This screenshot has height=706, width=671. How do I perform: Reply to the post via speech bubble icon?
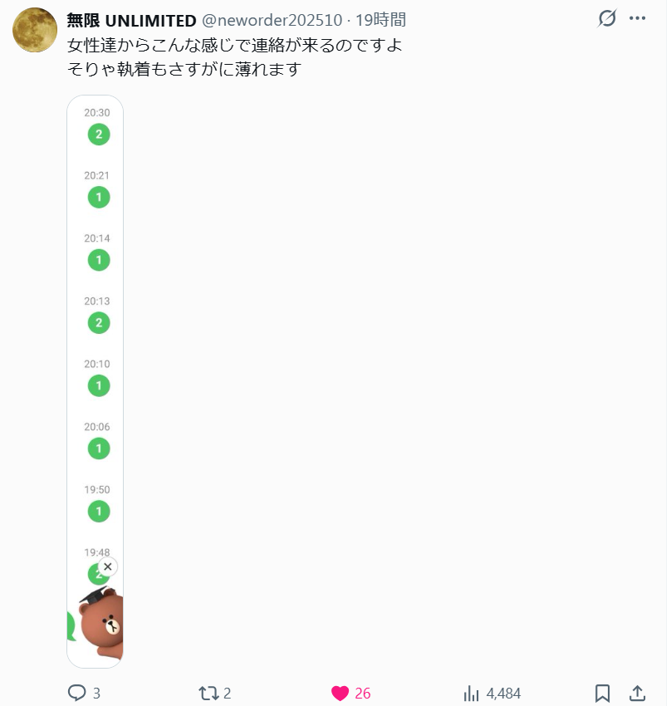(x=77, y=693)
